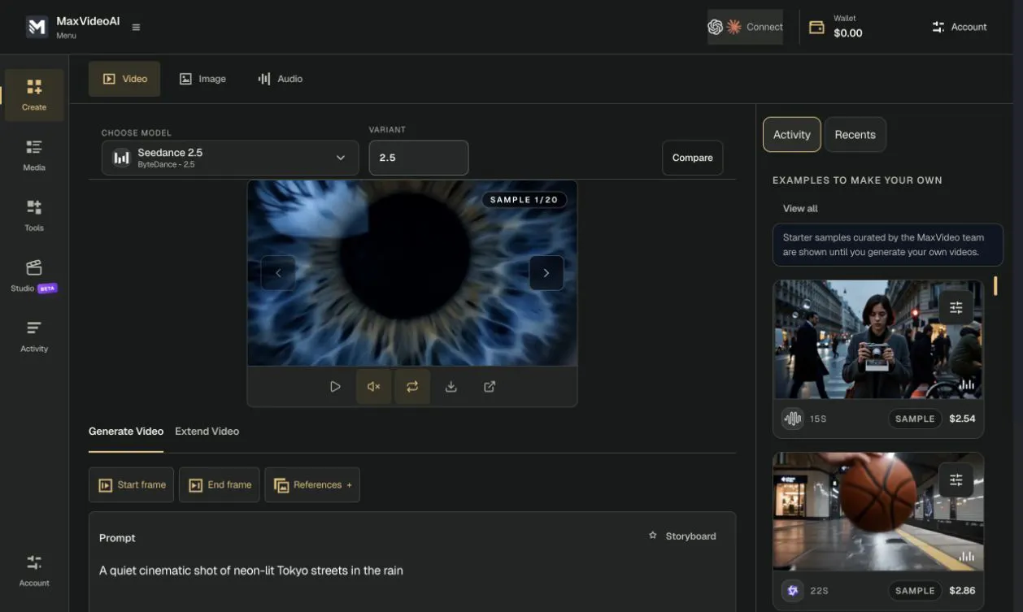Download the sample video
Screen dimensions: 1023x612
(x=451, y=387)
